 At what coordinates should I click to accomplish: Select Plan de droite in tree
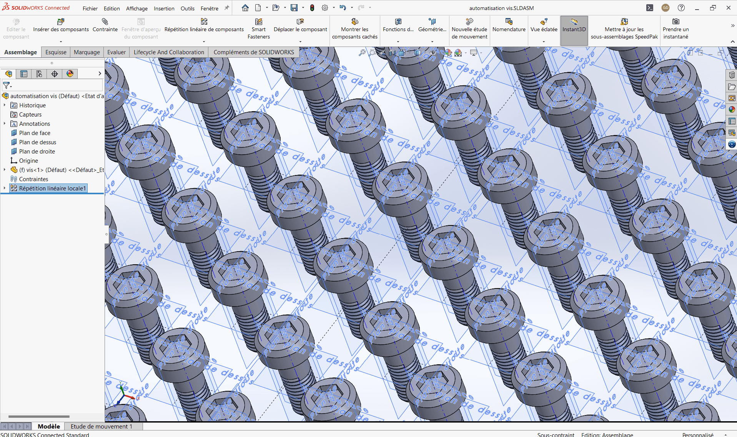(37, 151)
